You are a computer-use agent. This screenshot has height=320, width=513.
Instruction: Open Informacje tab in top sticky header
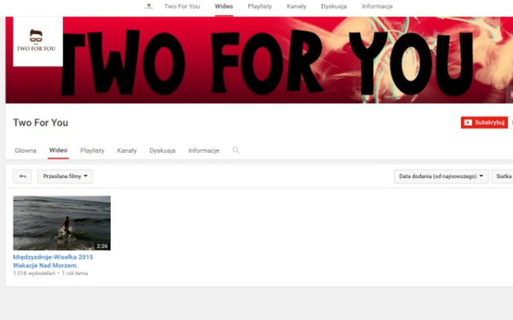click(x=377, y=6)
